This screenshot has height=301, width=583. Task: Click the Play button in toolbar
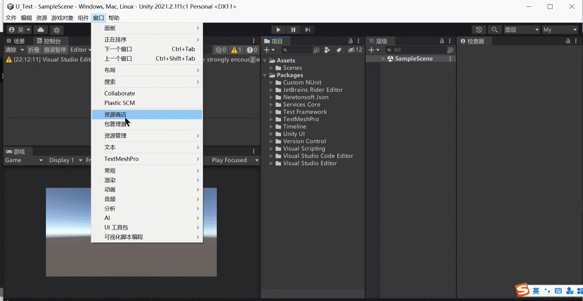pos(278,30)
